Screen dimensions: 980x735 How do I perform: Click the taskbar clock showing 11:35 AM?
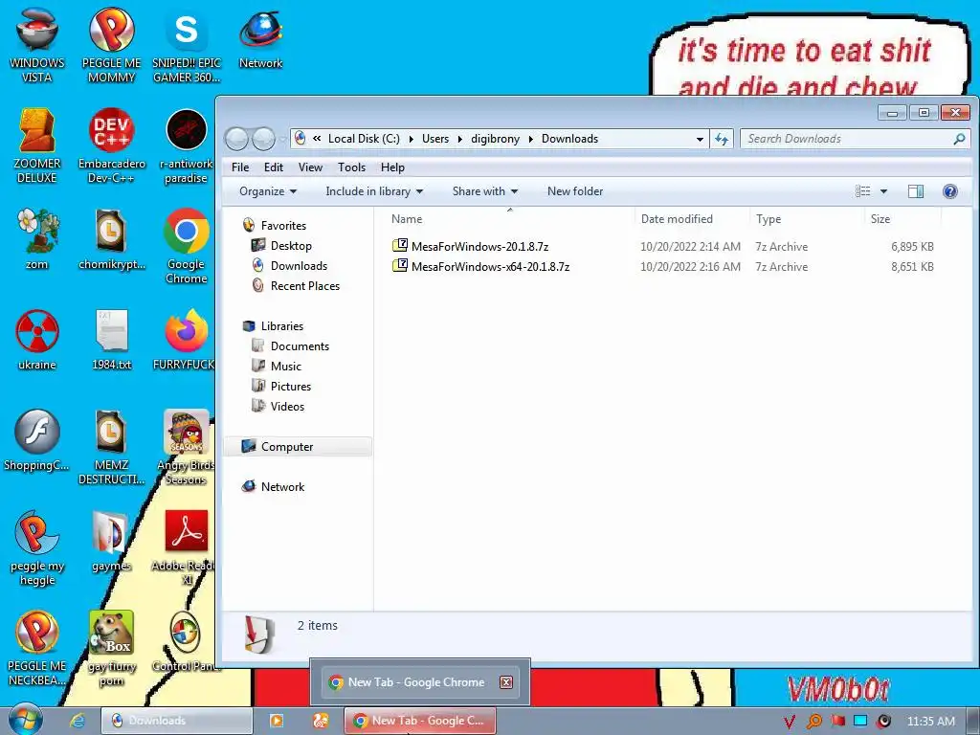pyautogui.click(x=930, y=722)
